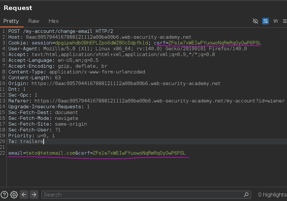Viewport: 287px width, 201px height.
Task: Click the Sec-Gpc: 1 line
Action: 23,95
